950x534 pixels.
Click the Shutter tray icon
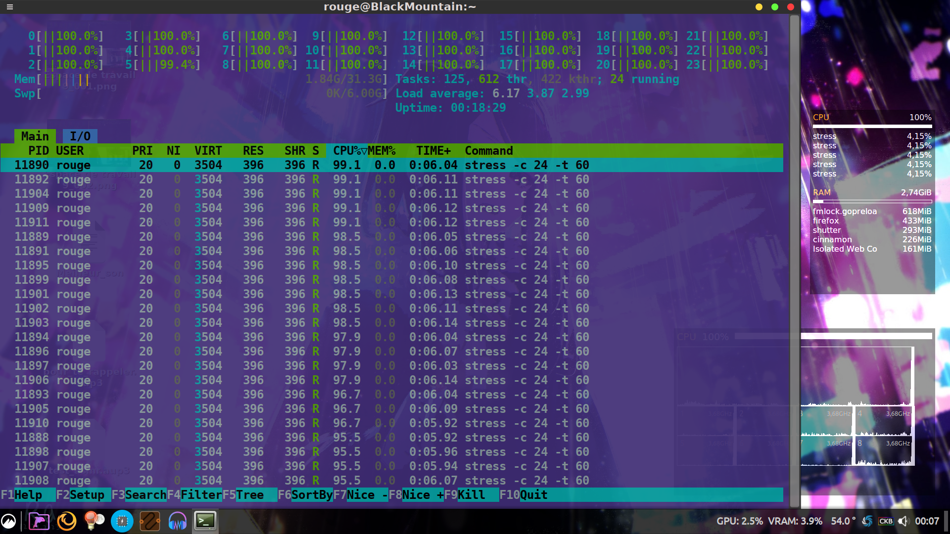[867, 521]
